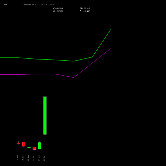Image resolution: width=166 pixels, height=166 pixels.
Task: Click the IND label at top left
Action: click(6, 5)
